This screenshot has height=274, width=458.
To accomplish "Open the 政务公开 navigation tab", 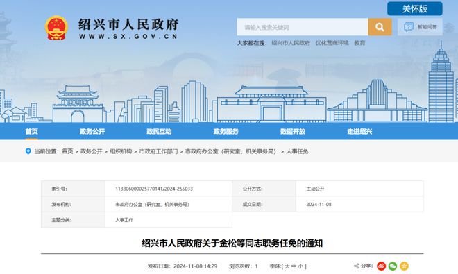I will click(92, 131).
